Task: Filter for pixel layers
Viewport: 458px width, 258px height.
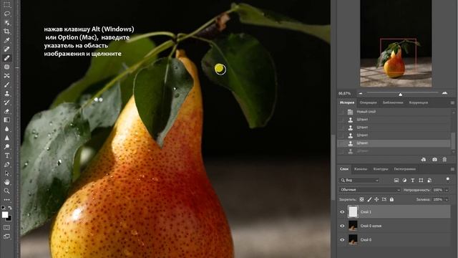Action: coord(396,181)
